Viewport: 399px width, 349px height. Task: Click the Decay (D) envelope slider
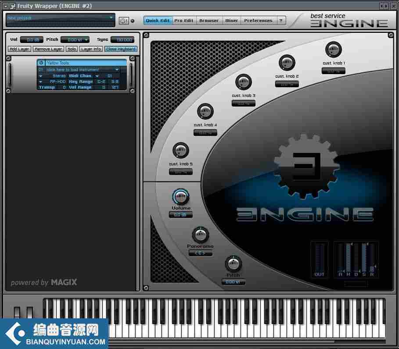tap(356, 257)
